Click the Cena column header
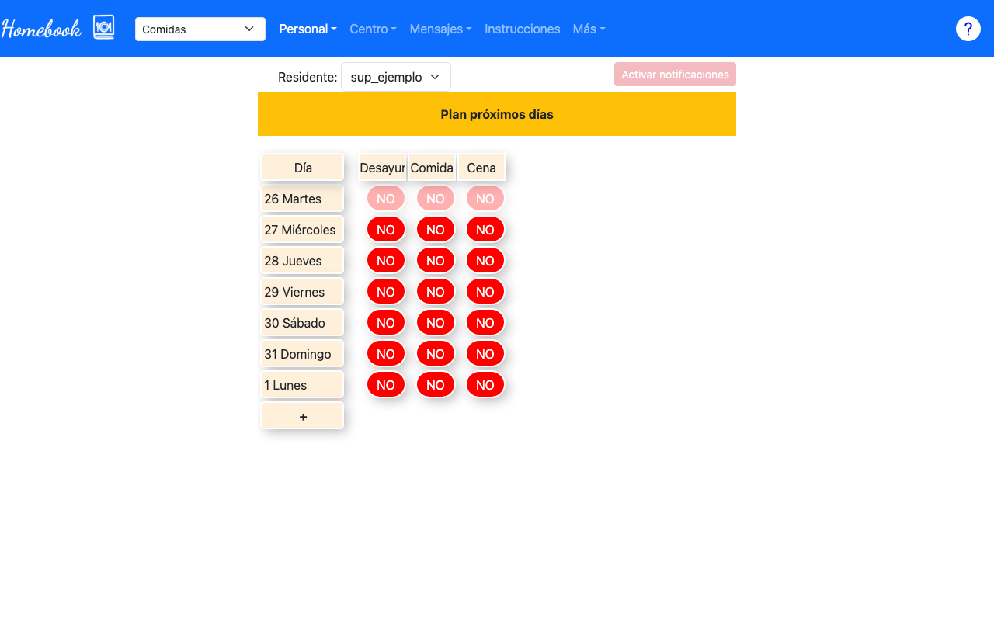The height and width of the screenshot is (621, 994). 481,167
